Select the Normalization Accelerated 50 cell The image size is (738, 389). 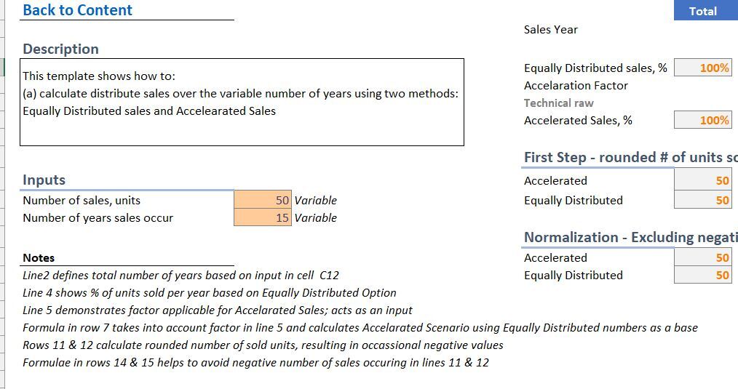point(702,257)
